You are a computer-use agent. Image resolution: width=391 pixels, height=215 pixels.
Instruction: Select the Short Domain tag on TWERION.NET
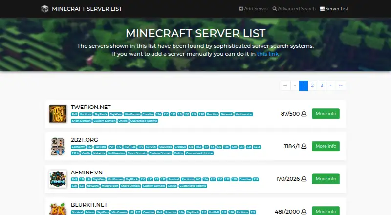pos(81,121)
